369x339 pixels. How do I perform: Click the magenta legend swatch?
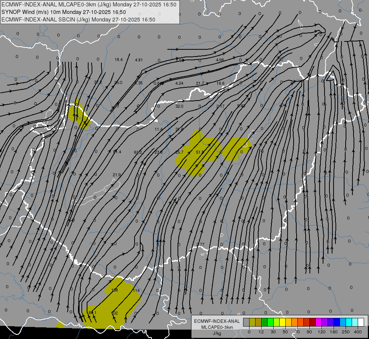[319, 322]
